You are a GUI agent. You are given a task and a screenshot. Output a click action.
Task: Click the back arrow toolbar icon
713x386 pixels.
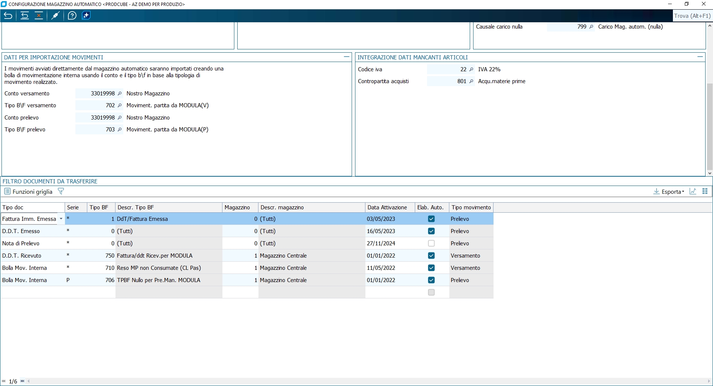pyautogui.click(x=8, y=16)
